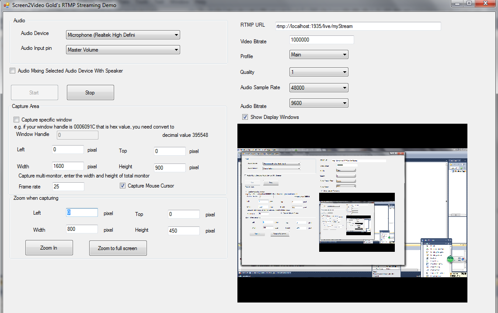Toggle the Show Display Windows checkbox

click(245, 117)
